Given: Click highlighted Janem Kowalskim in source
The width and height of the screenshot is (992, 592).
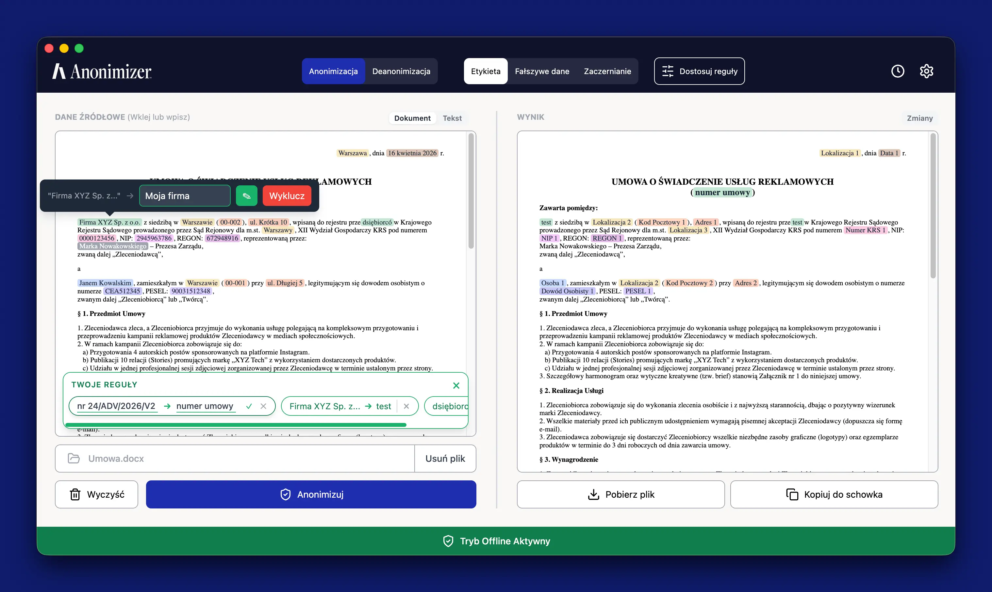Looking at the screenshot, I should tap(105, 283).
